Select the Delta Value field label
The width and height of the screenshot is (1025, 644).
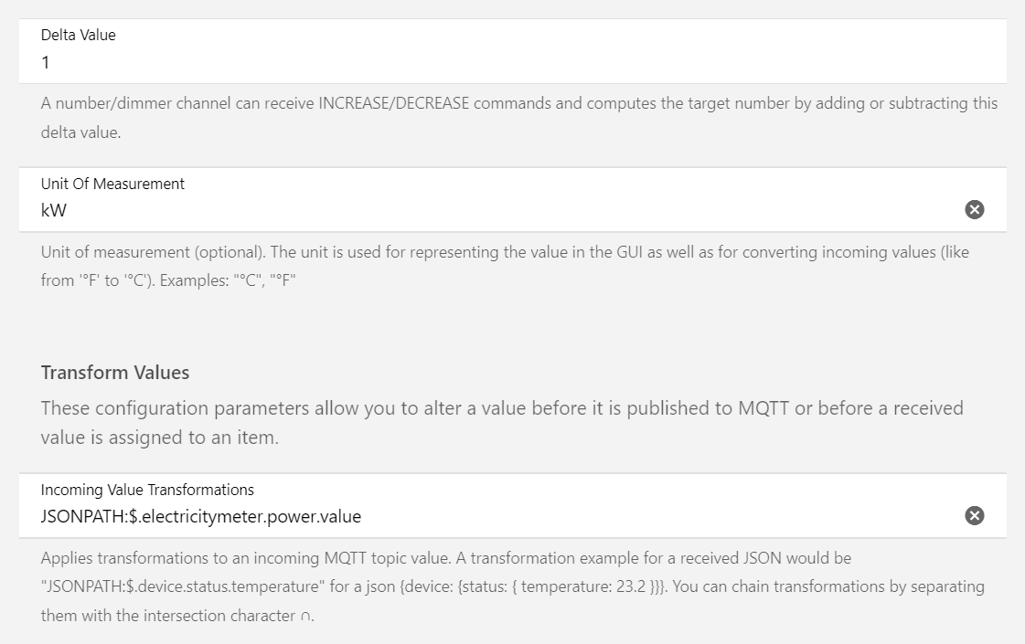tap(79, 36)
